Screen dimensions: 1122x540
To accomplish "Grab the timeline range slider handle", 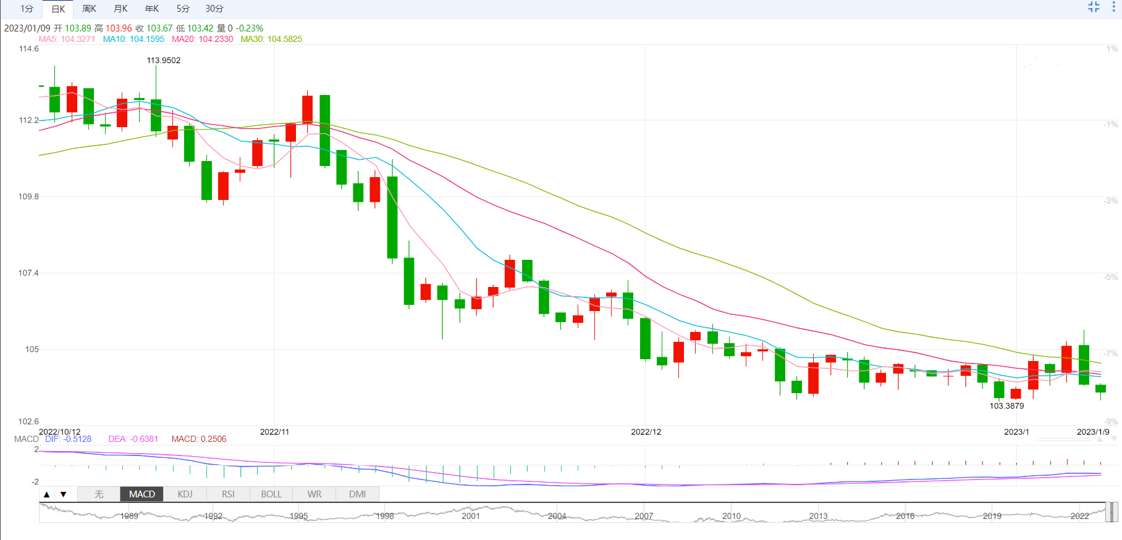I will tap(1111, 512).
